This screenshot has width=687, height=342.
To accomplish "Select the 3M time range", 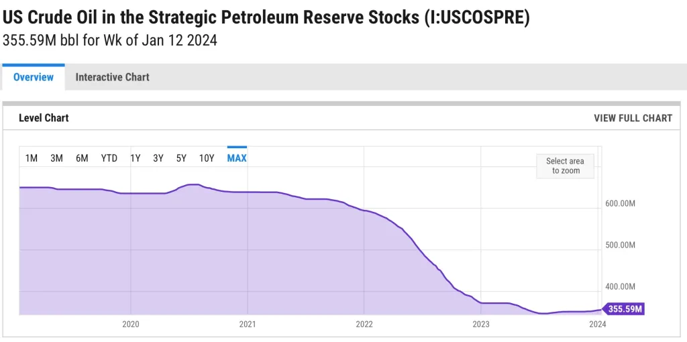I will [x=56, y=158].
